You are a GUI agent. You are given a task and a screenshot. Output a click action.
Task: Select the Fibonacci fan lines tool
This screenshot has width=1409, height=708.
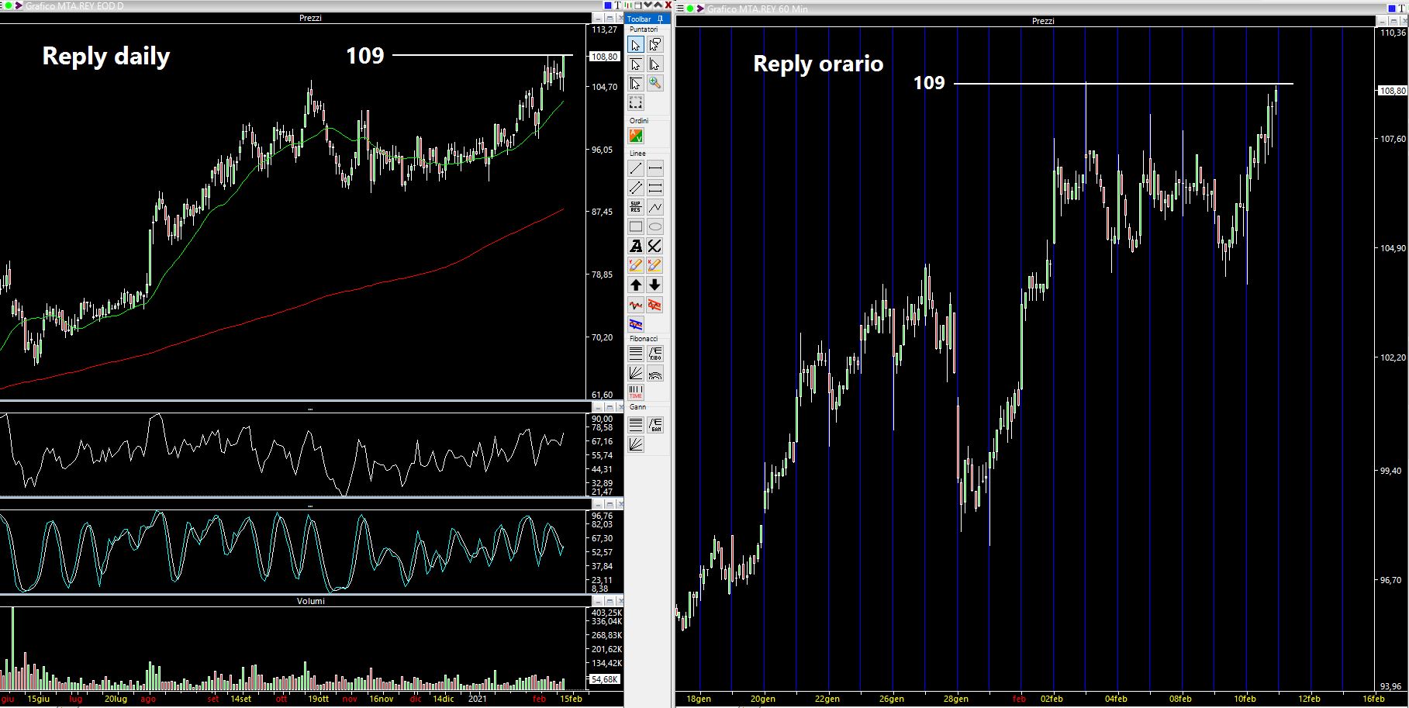click(x=636, y=373)
